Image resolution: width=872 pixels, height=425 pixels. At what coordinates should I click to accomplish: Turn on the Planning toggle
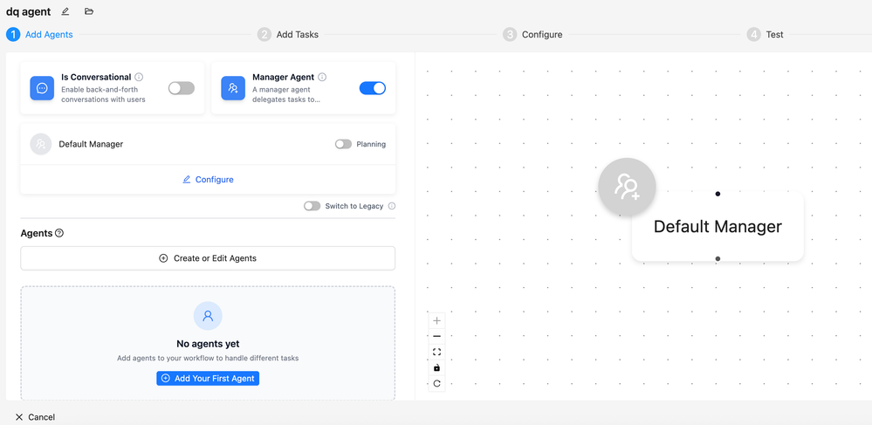[x=343, y=144]
